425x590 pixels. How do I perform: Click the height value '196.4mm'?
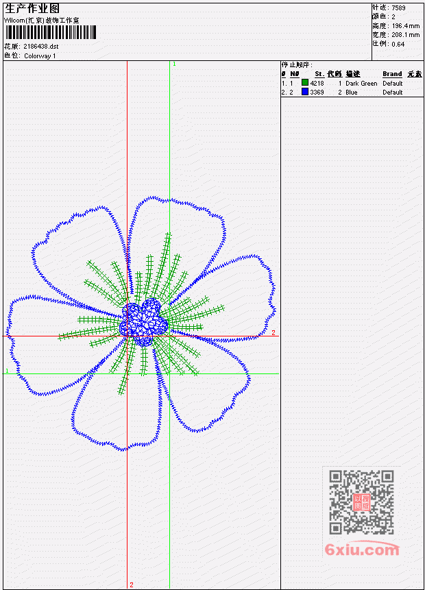[405, 26]
